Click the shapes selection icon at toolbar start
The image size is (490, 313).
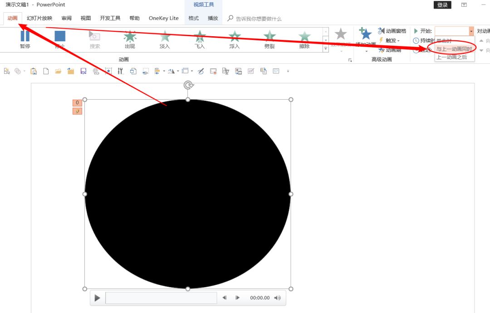coord(6,71)
